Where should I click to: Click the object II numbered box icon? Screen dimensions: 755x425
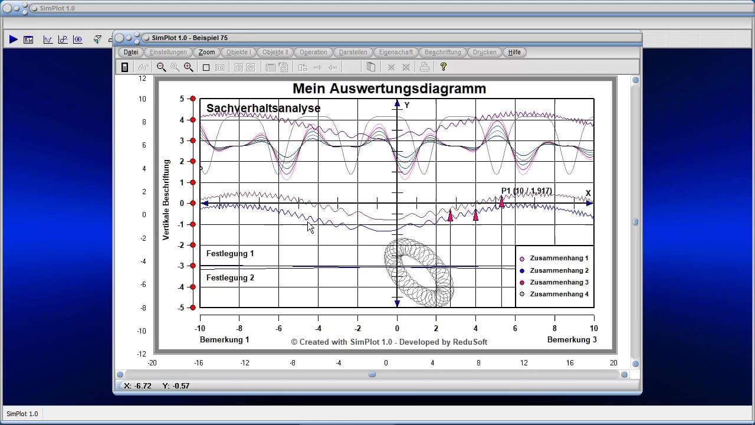[x=251, y=67]
